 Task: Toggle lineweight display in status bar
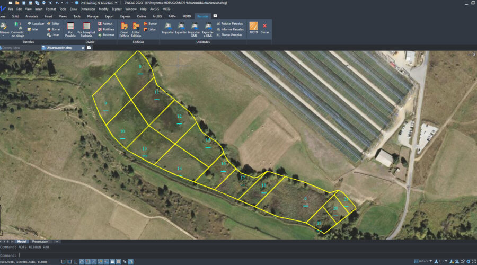click(112, 262)
